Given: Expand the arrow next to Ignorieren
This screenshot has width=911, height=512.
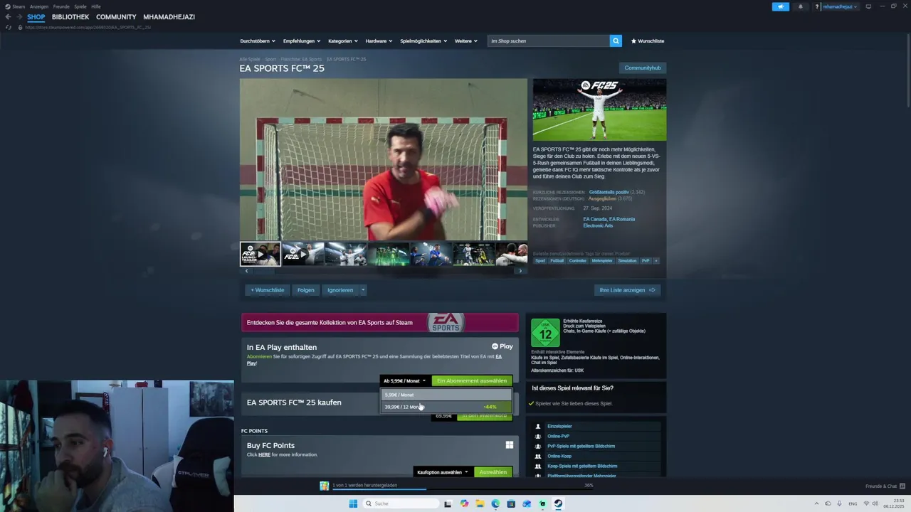Looking at the screenshot, I should (x=362, y=290).
